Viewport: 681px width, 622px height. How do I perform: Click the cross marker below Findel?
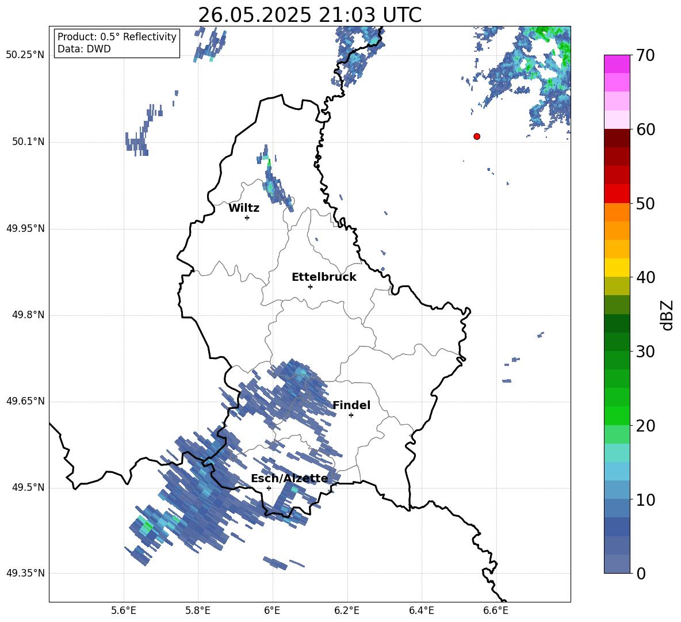(x=351, y=415)
